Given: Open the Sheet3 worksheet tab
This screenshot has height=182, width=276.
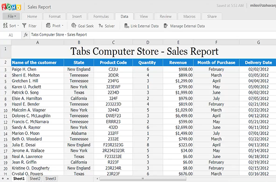Looking at the screenshot, I should tap(51, 179).
